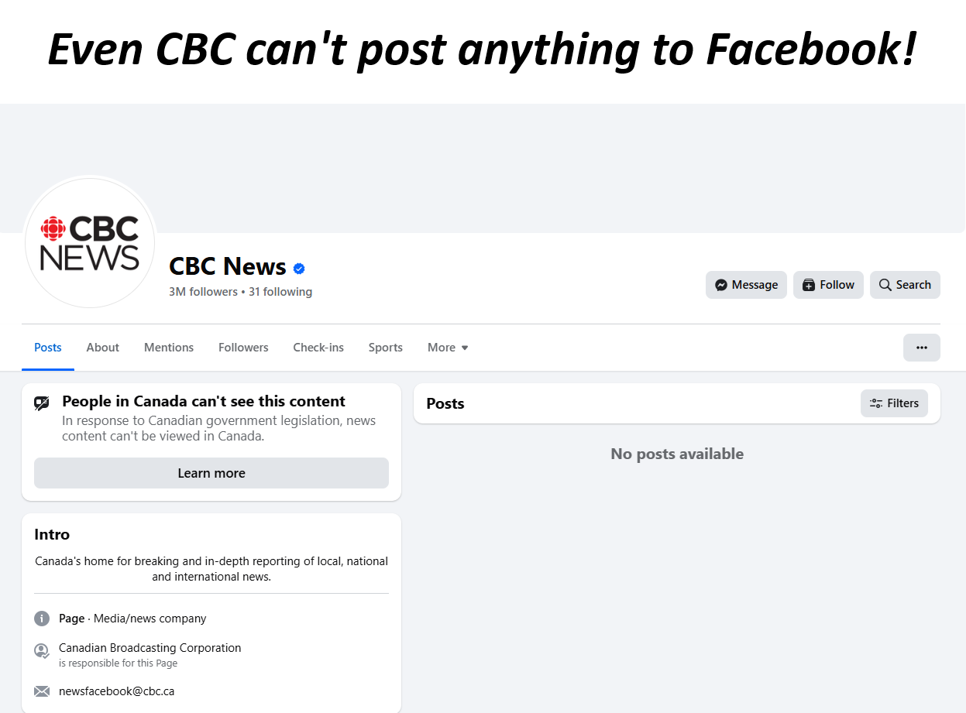Click the Follow button's plus icon
This screenshot has height=713, width=966.
(x=809, y=285)
